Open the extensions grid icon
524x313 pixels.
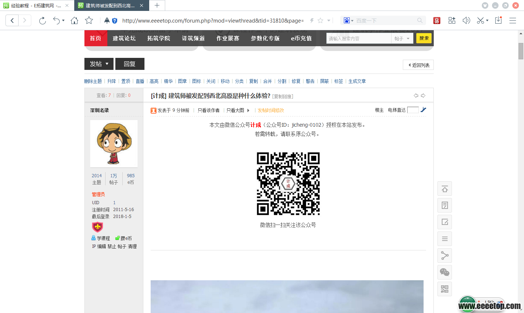452,21
